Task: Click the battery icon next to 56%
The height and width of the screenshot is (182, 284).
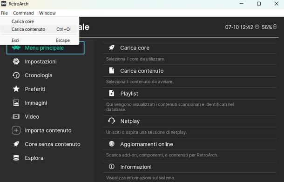Action: click(275, 27)
